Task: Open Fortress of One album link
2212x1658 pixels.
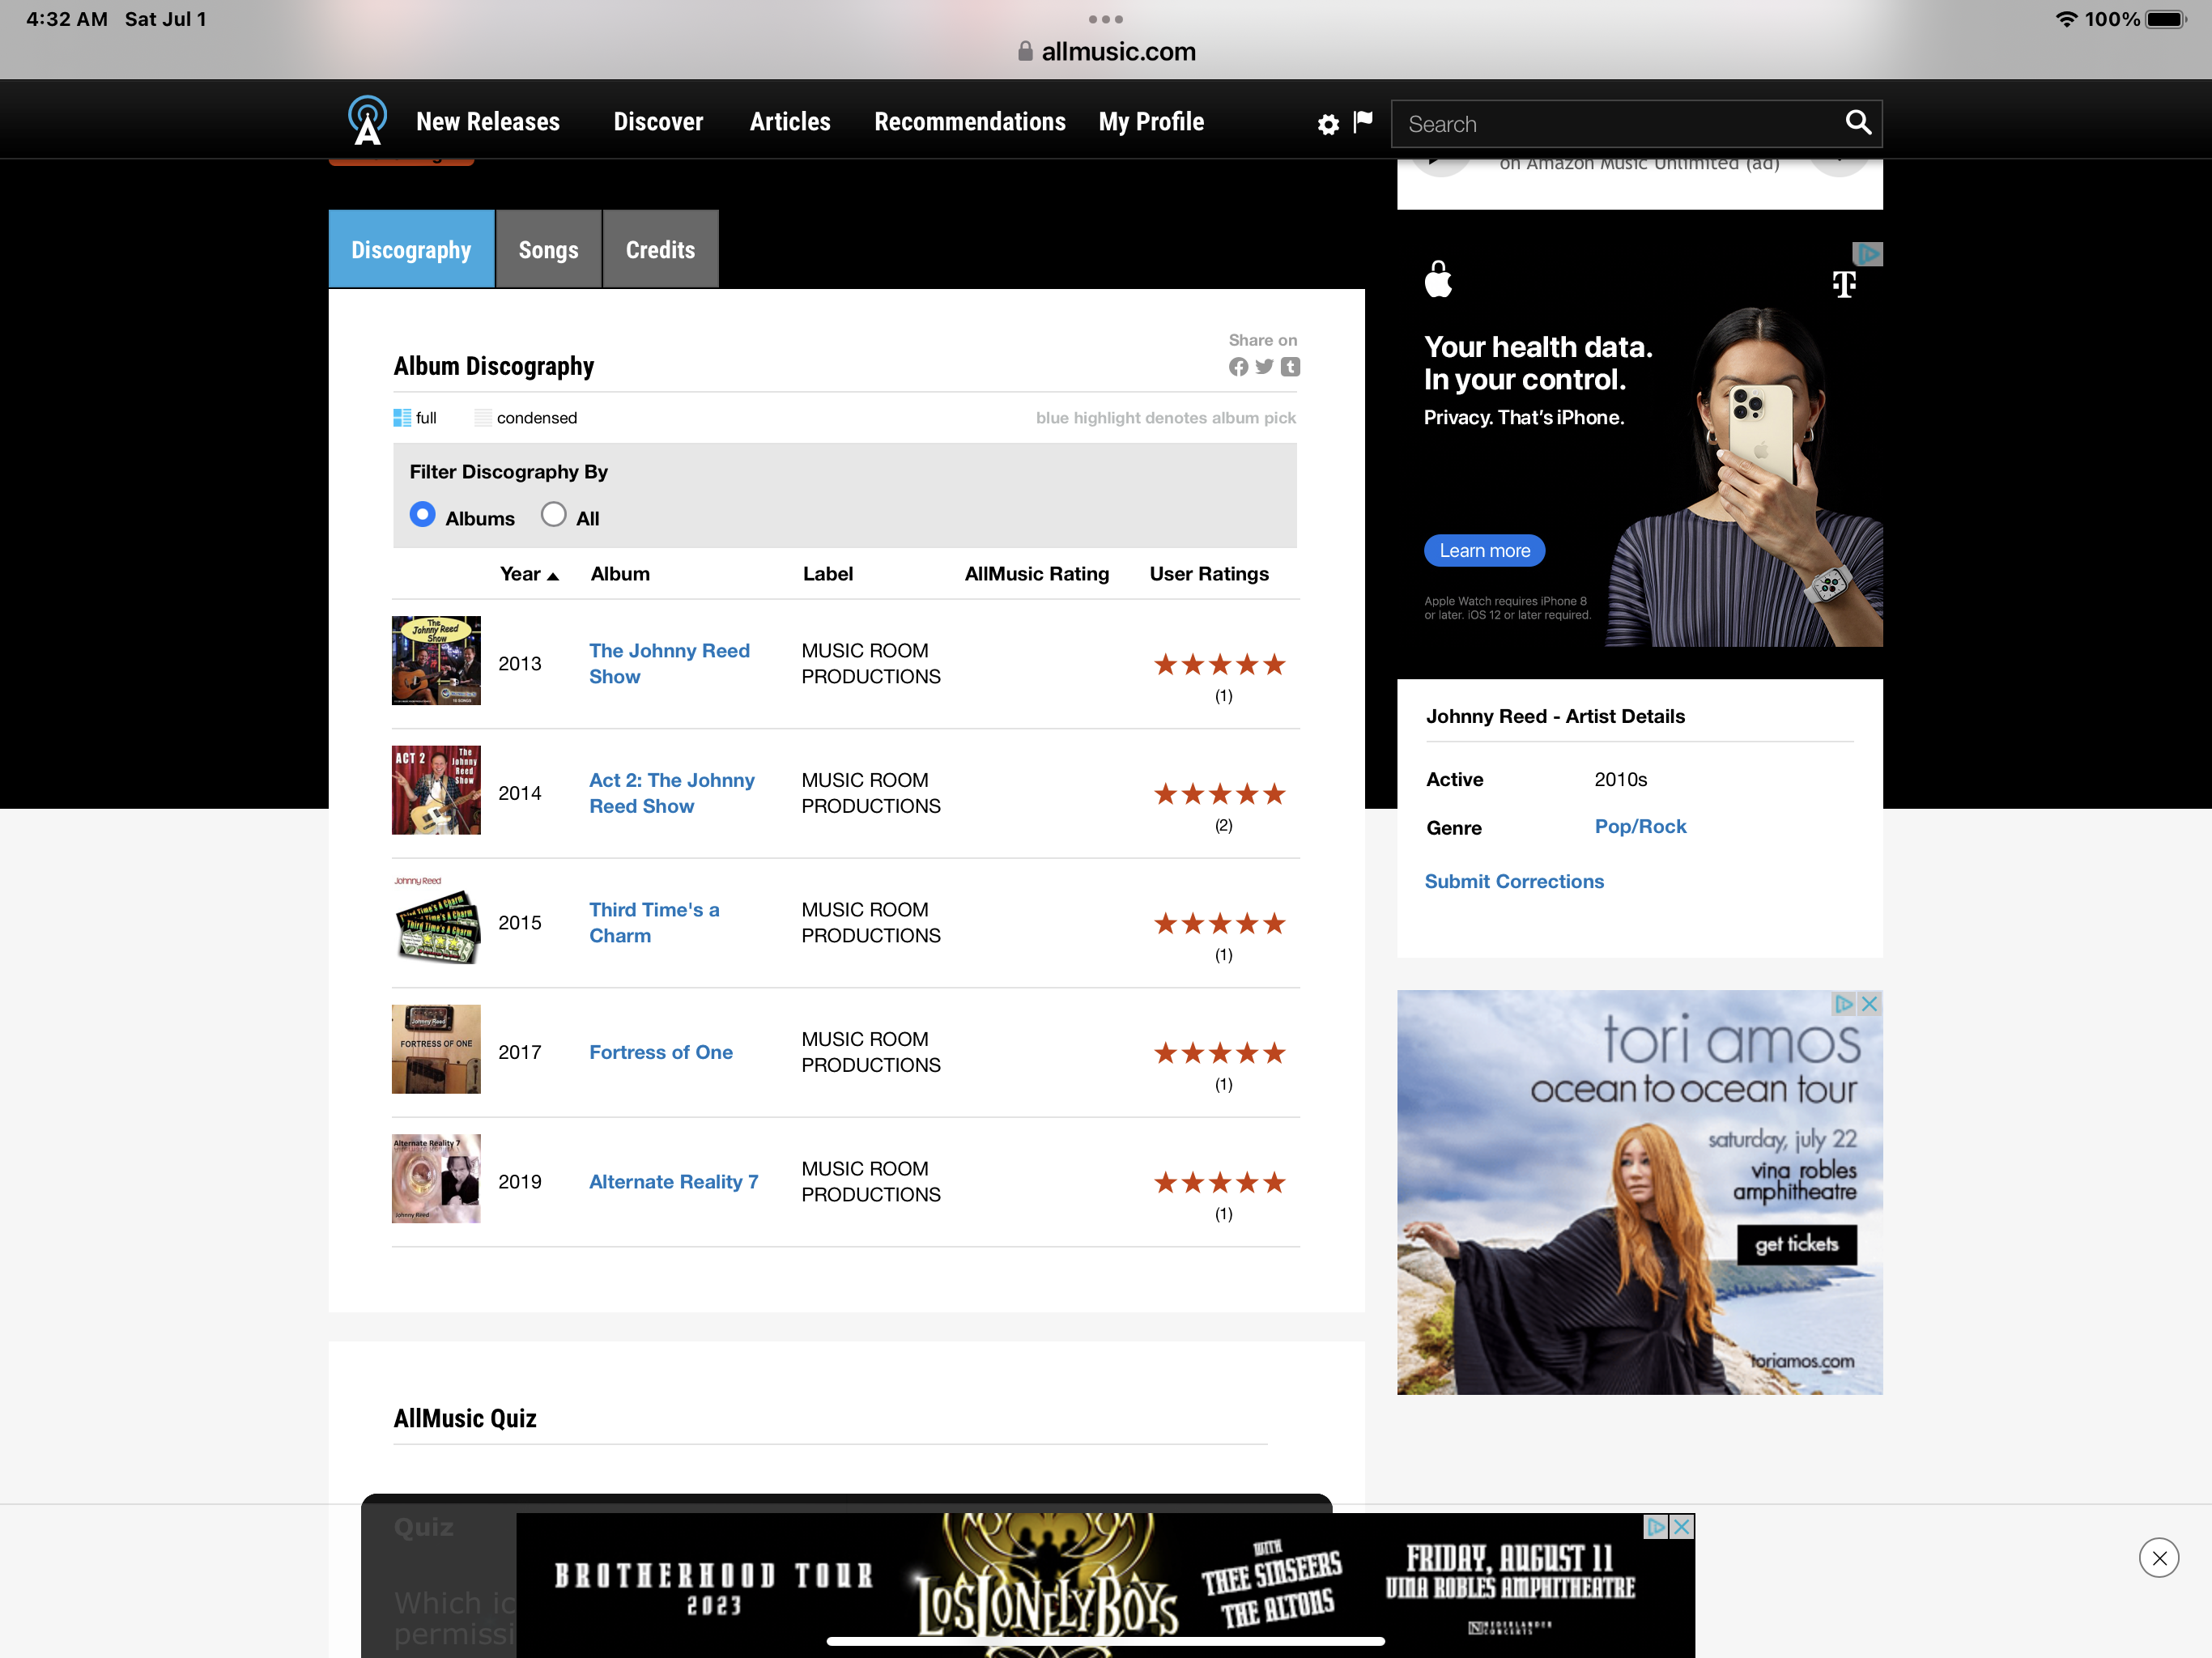Action: pos(660,1052)
